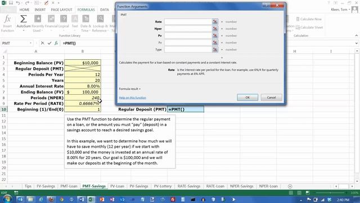Open the account dropdown next to Kleen, Tom
This screenshot has height=203, width=360.
click(349, 10)
